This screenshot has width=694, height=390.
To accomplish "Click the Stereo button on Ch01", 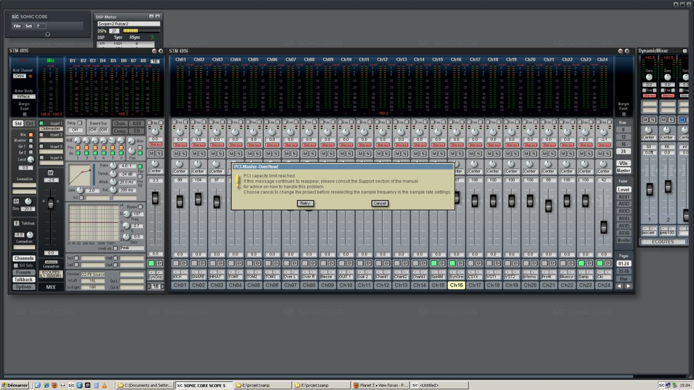I will coord(180,145).
